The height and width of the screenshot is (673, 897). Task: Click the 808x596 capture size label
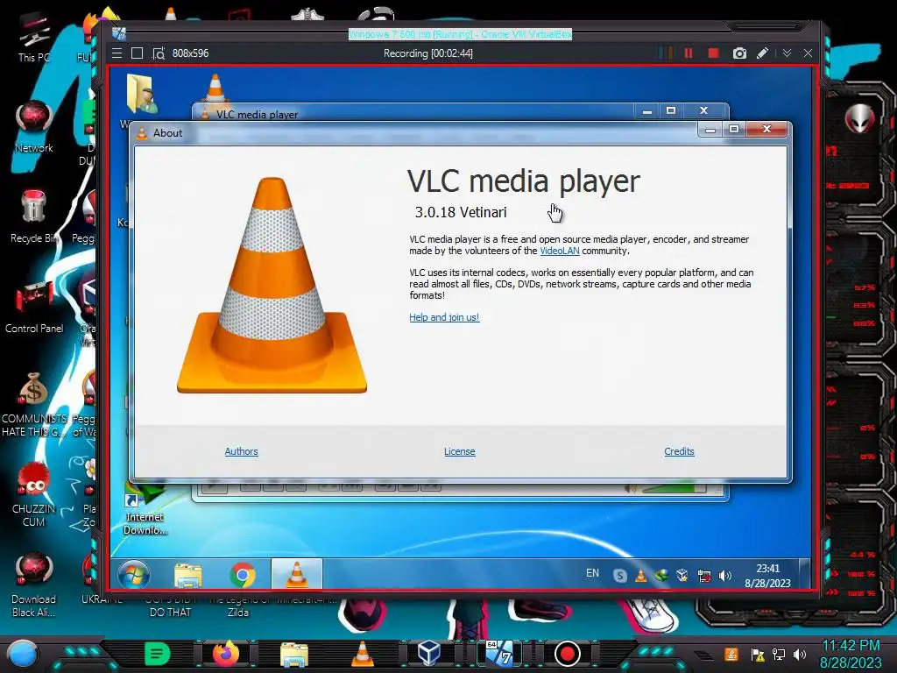point(190,53)
